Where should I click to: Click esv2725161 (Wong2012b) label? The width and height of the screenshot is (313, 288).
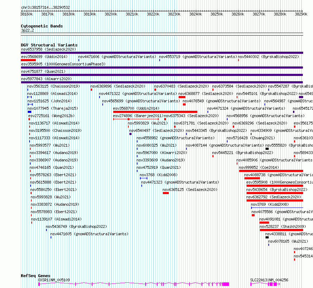51,116
